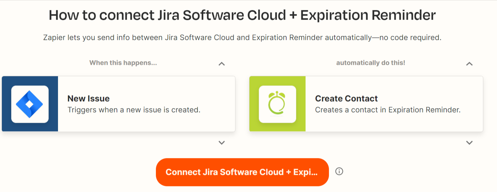Screen dimensions: 497x192
Task: Collapse the 'automatically do this' action section
Action: (469, 64)
